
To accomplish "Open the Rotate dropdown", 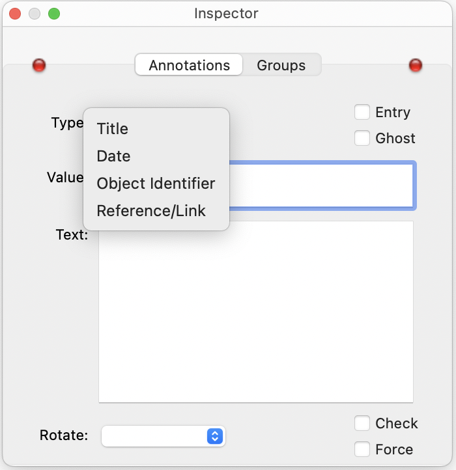I will click(x=164, y=436).
